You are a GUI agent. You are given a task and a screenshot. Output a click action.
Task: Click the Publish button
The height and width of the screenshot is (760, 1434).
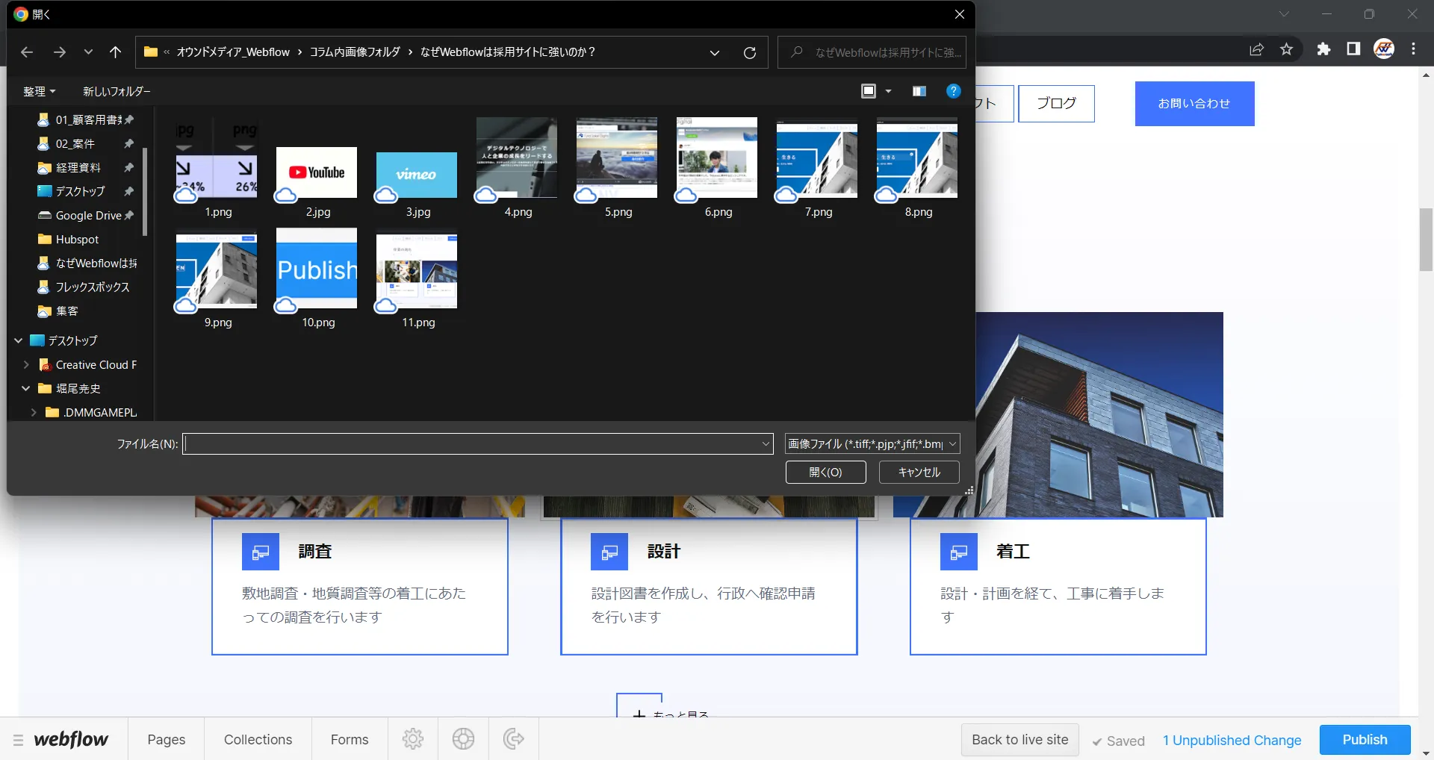1364,740
